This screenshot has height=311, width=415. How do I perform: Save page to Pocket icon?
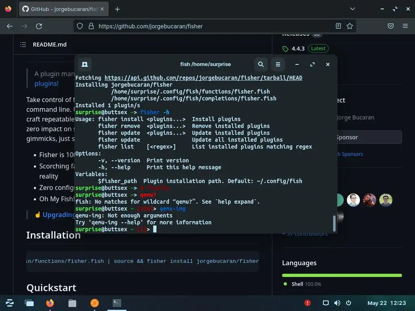390,26
